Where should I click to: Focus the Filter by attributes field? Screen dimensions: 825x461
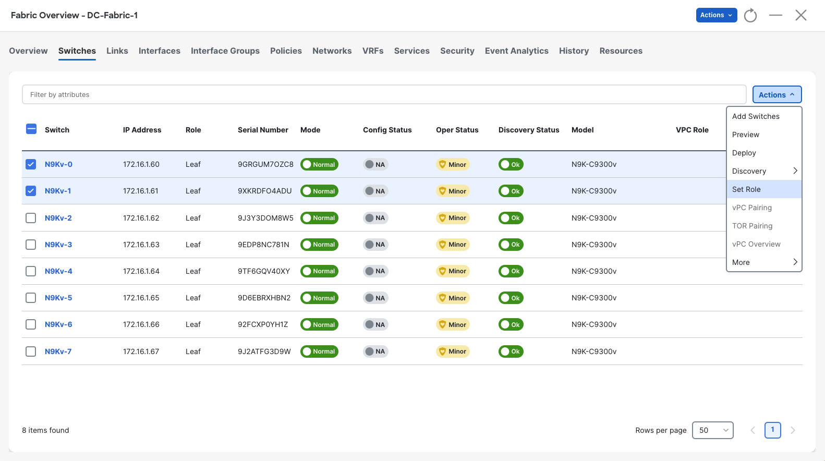coord(384,94)
